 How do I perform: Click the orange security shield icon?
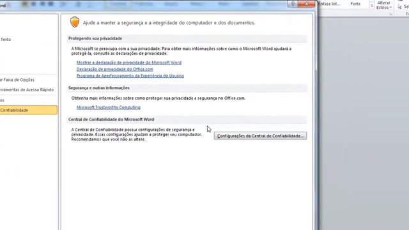[x=75, y=22]
